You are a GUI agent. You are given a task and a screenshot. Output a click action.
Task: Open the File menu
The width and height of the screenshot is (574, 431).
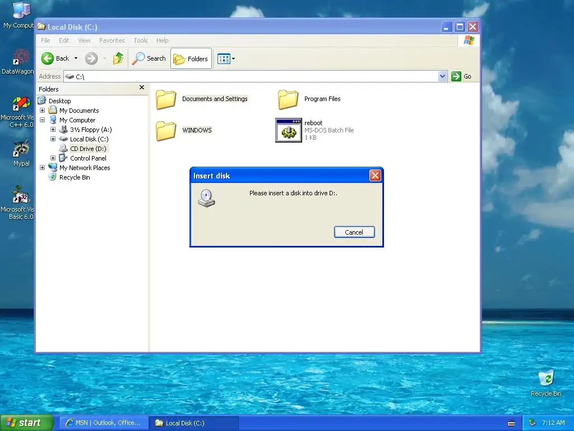[x=45, y=40]
